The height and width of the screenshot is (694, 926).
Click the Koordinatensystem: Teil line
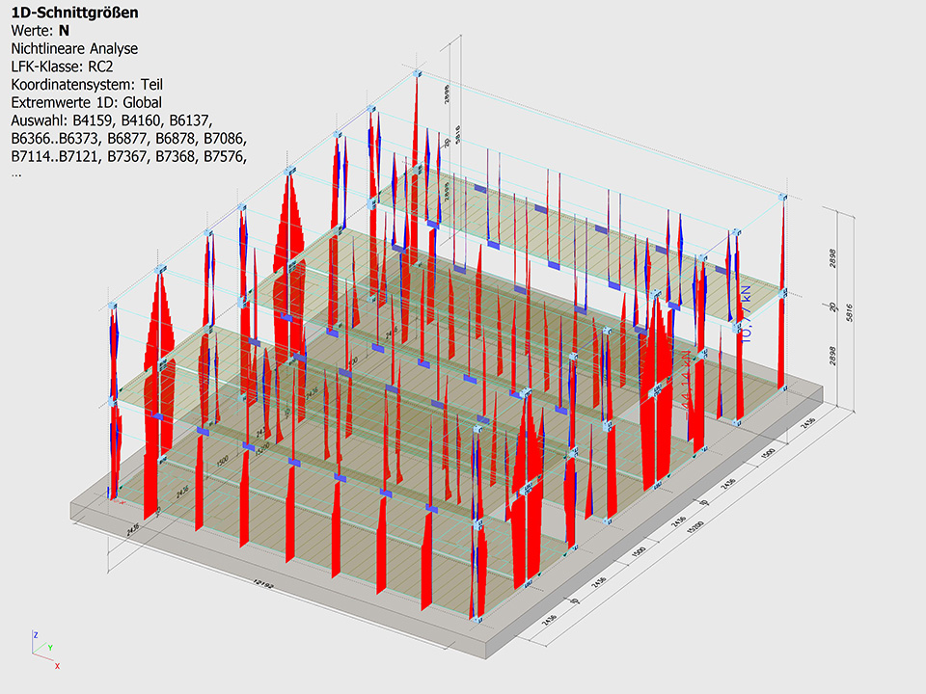coord(86,84)
